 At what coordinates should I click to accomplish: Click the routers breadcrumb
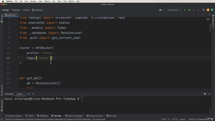point(26,10)
